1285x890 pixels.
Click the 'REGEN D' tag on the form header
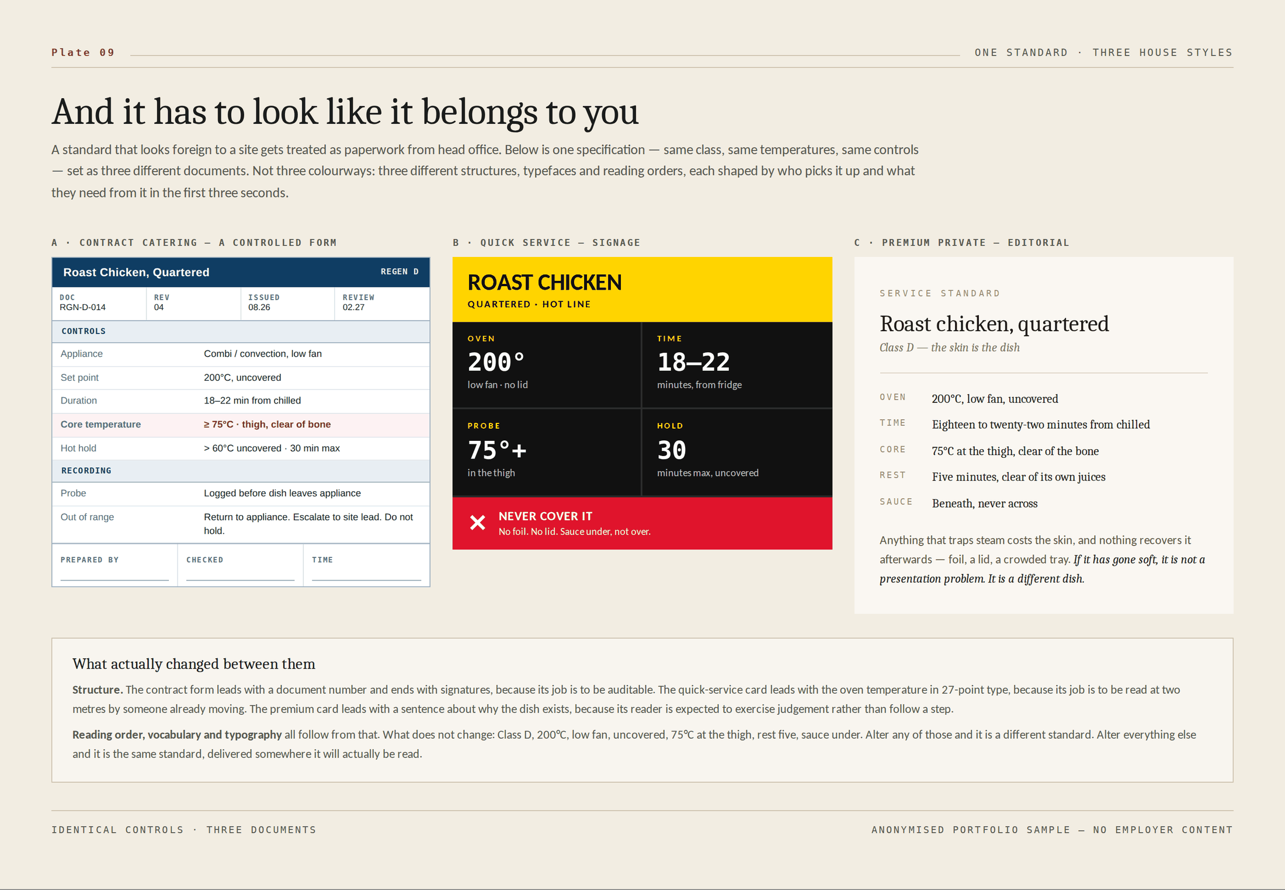[400, 272]
